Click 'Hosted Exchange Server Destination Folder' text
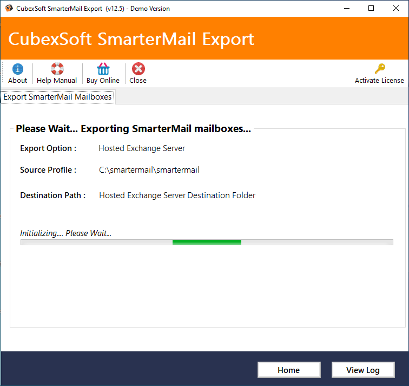Viewport: 409px width, 386px height. point(177,195)
